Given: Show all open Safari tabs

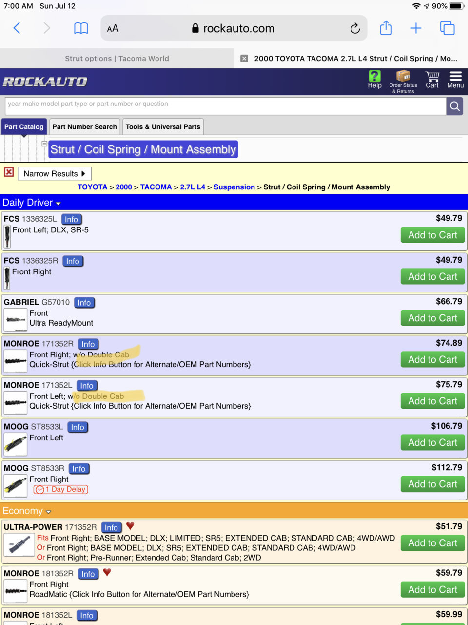Looking at the screenshot, I should point(447,28).
